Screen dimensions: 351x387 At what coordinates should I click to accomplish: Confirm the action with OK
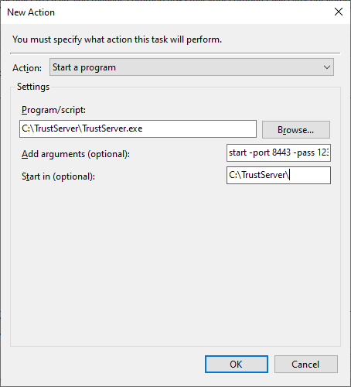coord(237,364)
